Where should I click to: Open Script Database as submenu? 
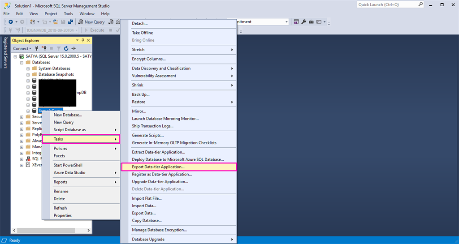[81, 130]
